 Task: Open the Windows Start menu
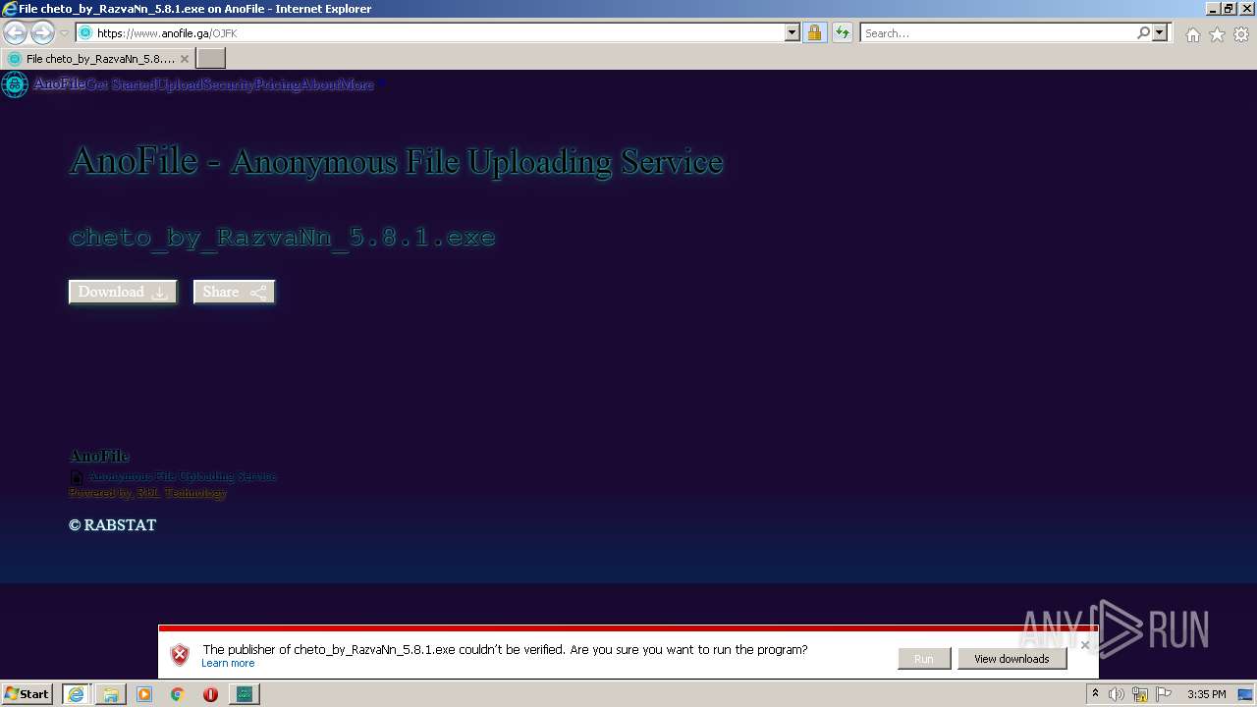click(27, 693)
